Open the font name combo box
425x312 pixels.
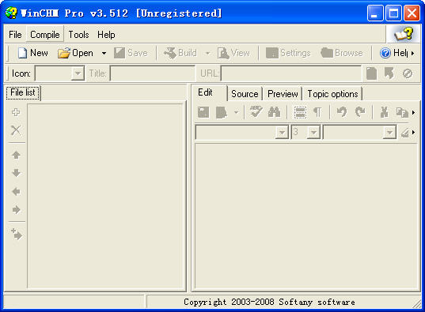tap(359, 132)
